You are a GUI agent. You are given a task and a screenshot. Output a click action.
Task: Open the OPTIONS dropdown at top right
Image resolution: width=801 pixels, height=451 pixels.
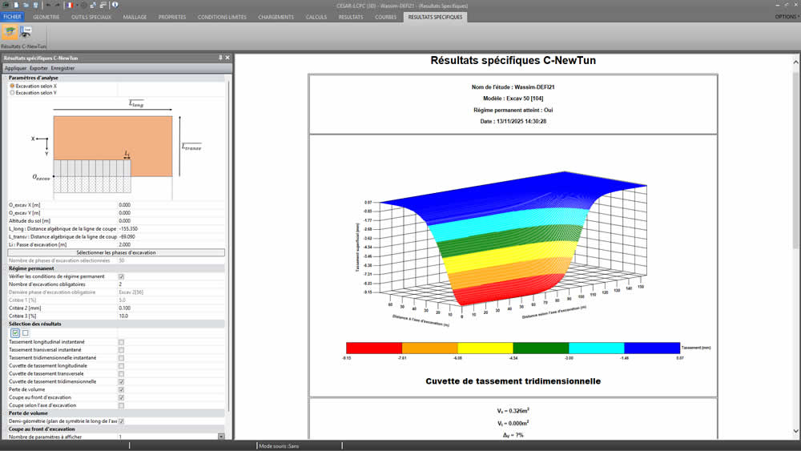coord(786,17)
